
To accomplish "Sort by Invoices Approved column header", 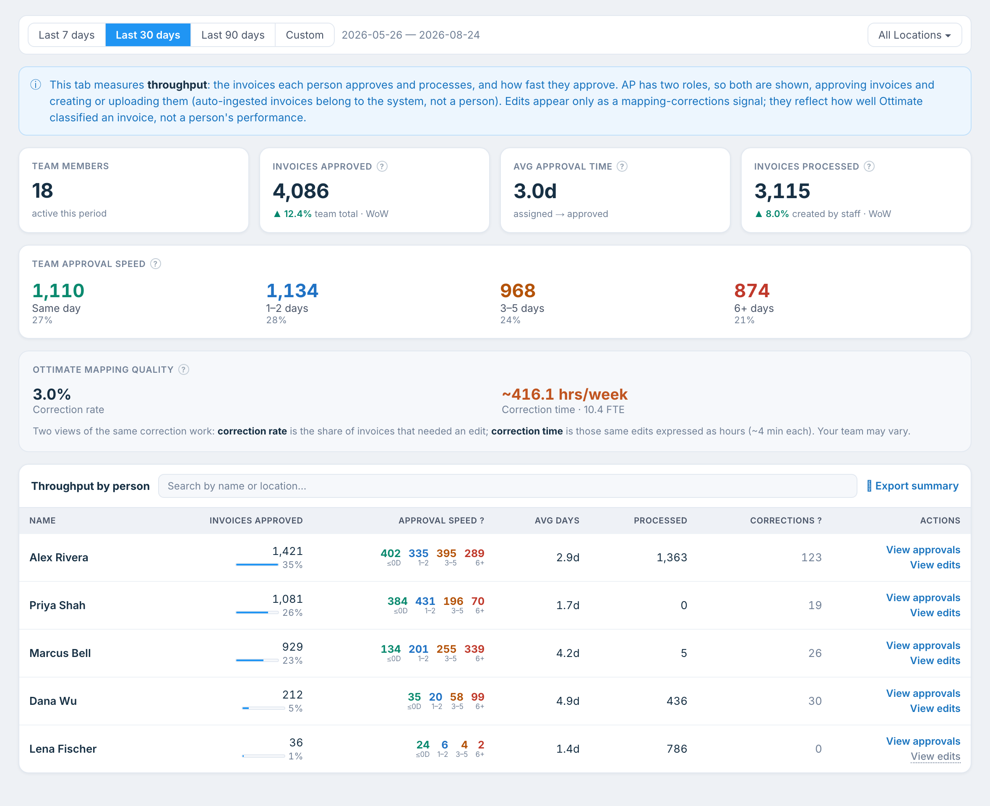I will pos(256,521).
